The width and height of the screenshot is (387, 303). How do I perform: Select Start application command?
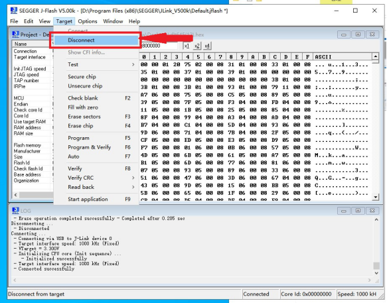tap(96, 199)
